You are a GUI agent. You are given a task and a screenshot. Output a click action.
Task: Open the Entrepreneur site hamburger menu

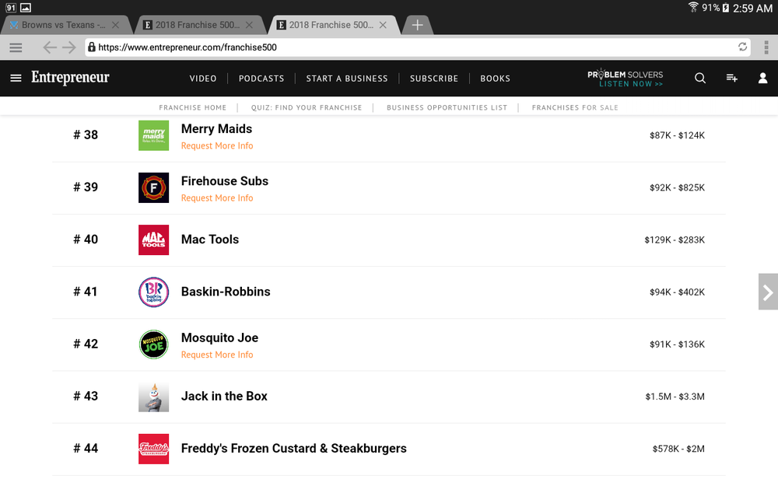pos(16,79)
